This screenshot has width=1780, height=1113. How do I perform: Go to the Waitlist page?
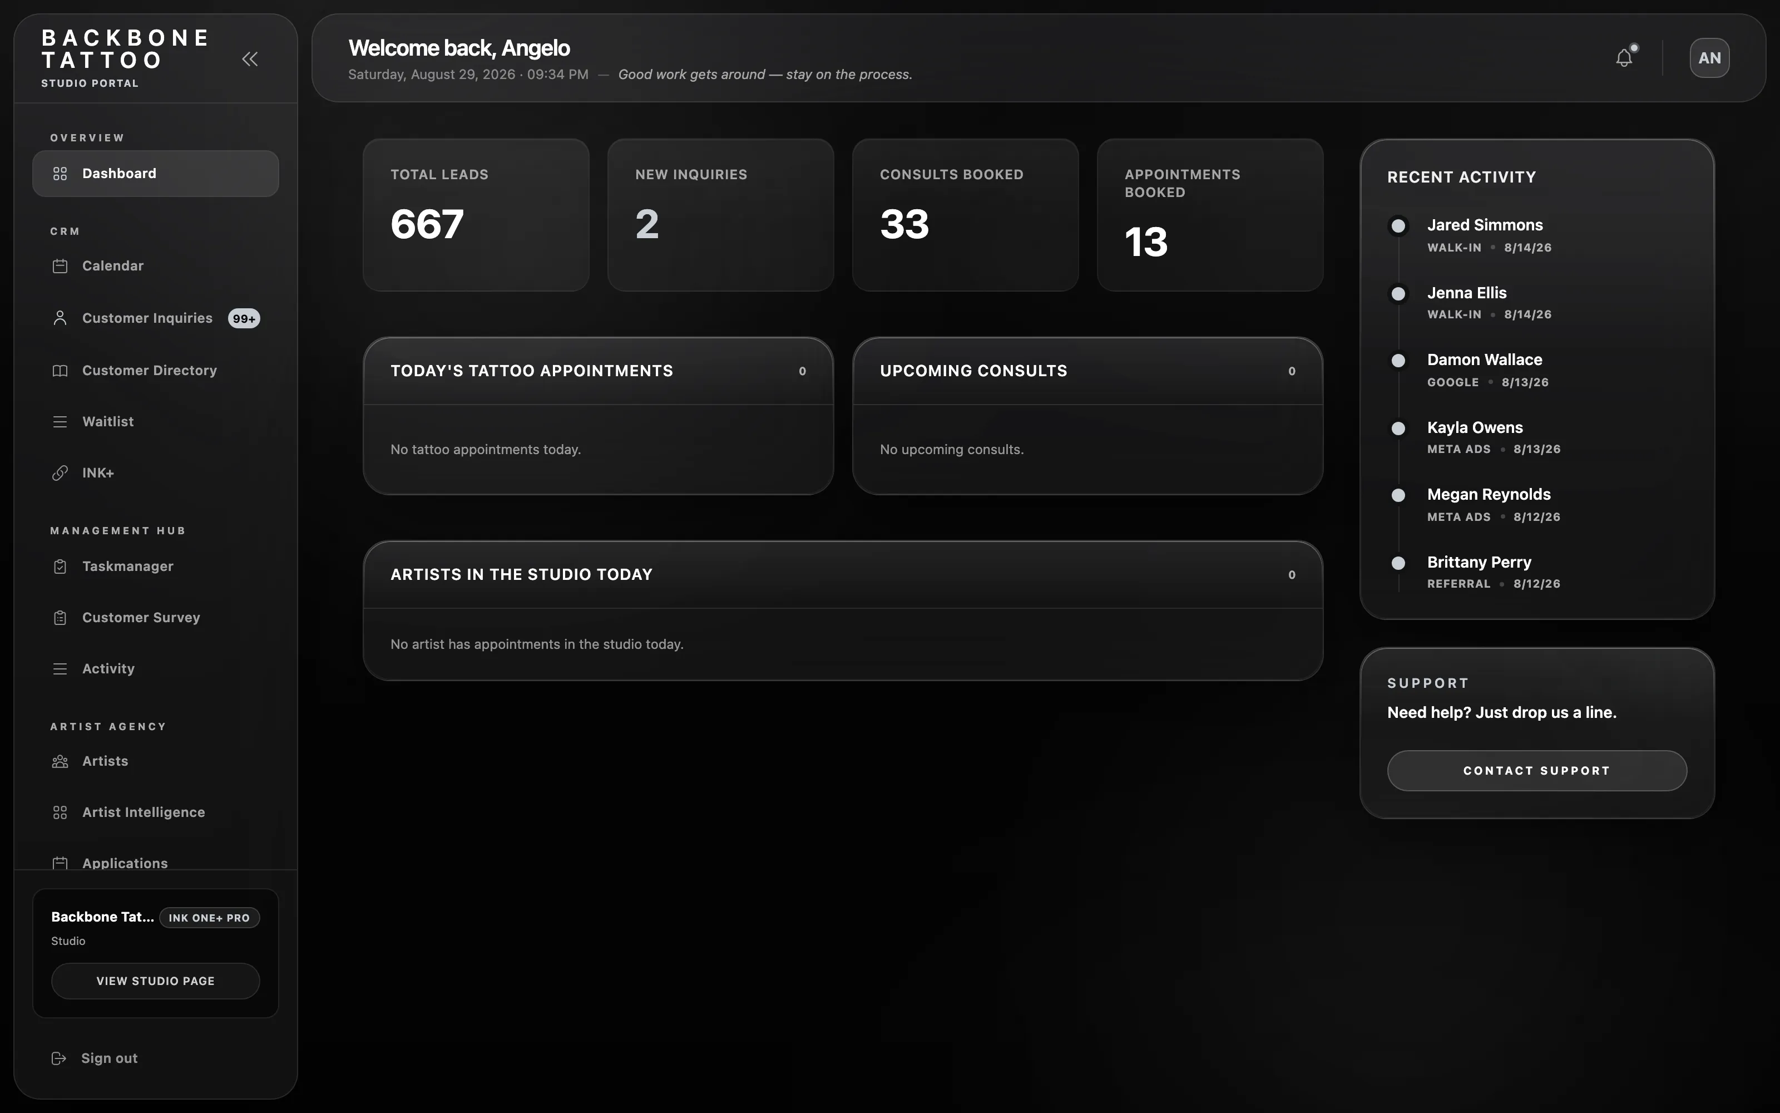(155, 422)
